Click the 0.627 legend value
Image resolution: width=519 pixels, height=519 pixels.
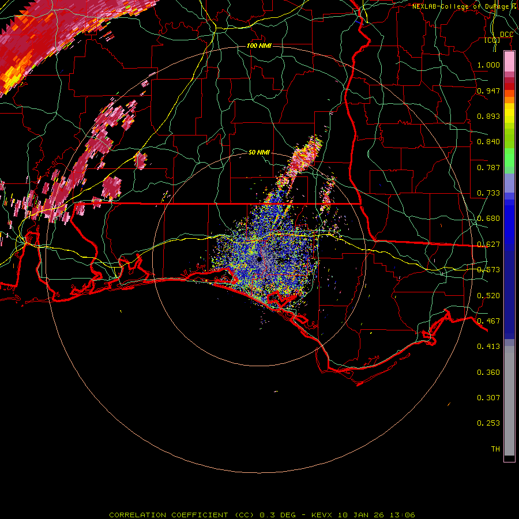pos(488,244)
